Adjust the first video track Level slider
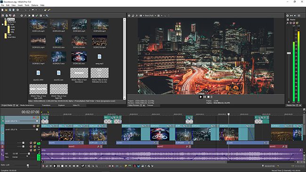306x172 pixels. coord(37,121)
